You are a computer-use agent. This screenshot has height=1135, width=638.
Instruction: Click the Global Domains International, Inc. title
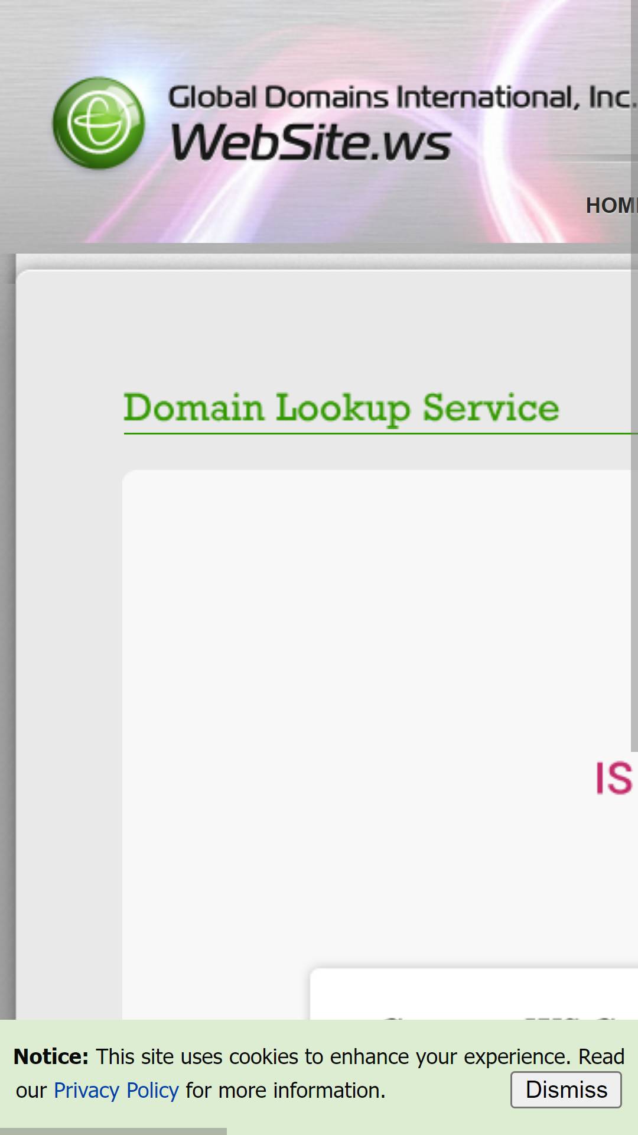tap(402, 98)
